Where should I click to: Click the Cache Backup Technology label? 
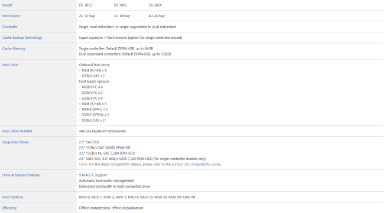tap(22, 38)
